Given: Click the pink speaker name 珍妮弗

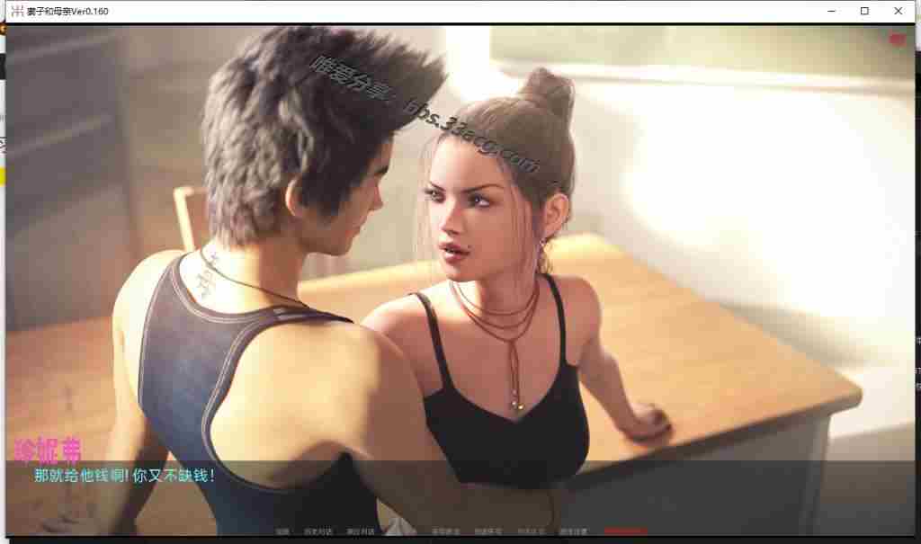Looking at the screenshot, I should click(x=49, y=451).
